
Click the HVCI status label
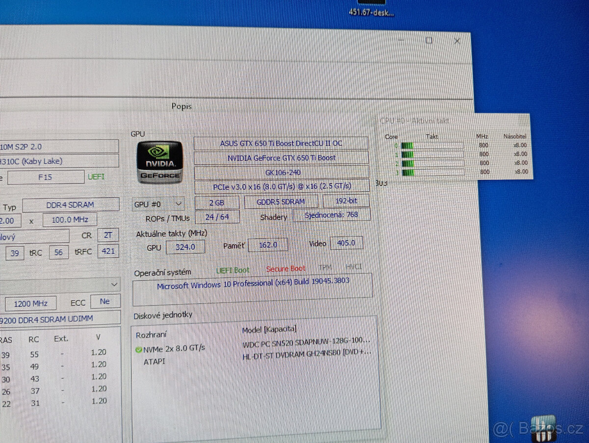point(354,266)
